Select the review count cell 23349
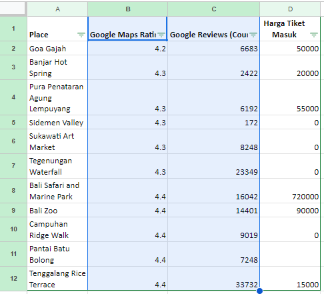This screenshot has width=324, height=294. click(214, 166)
